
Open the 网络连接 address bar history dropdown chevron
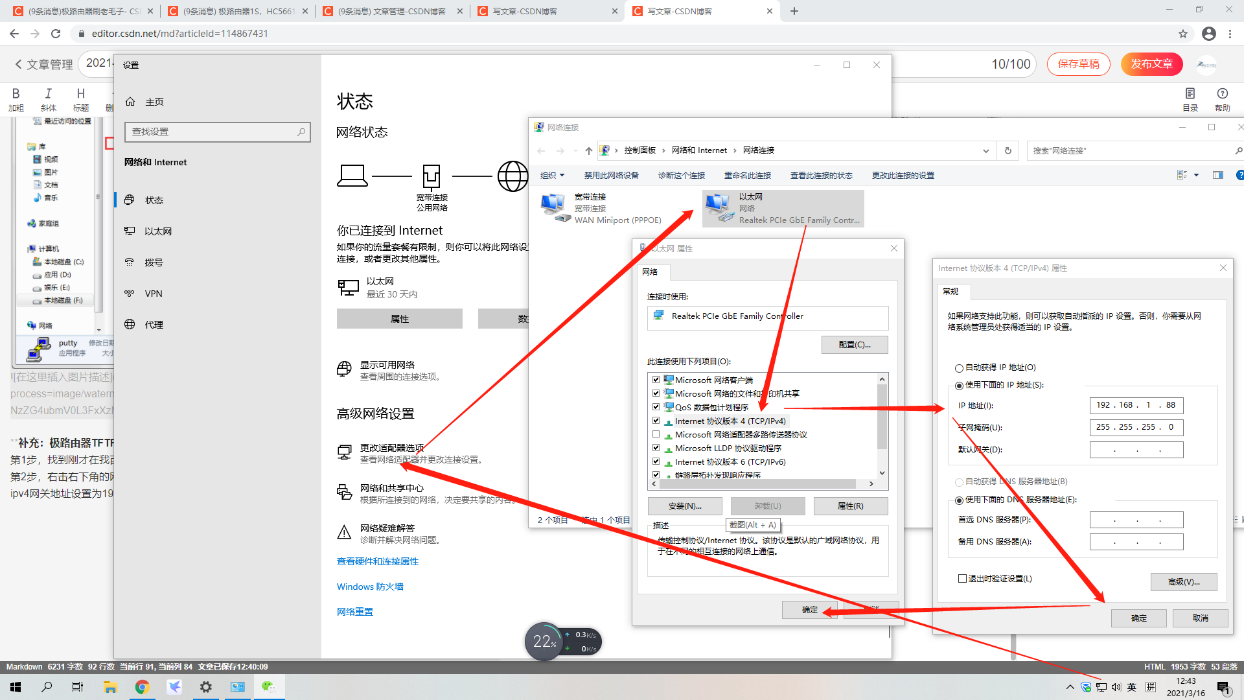[x=985, y=150]
